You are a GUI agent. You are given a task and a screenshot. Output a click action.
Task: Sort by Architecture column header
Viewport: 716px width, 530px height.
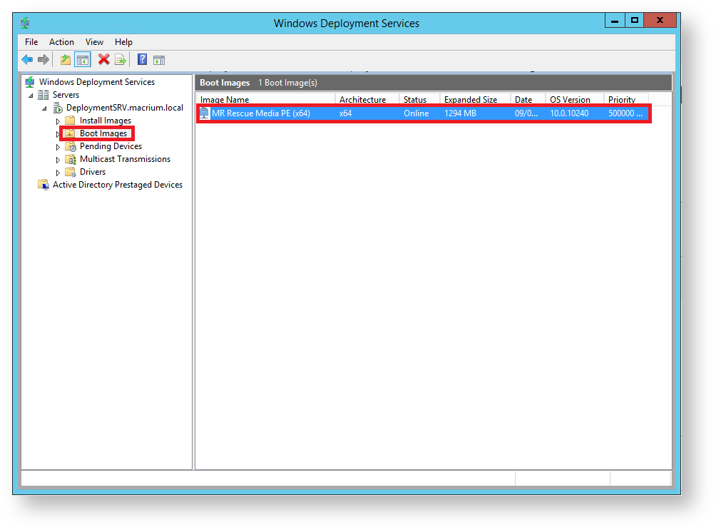[x=367, y=99]
